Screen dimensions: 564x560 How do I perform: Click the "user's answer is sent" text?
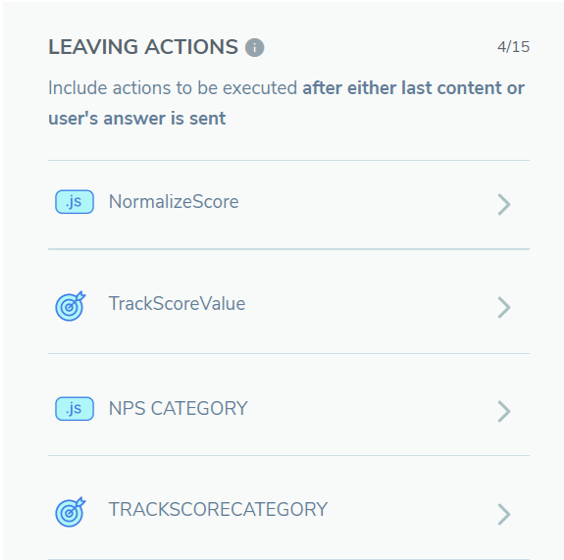tap(137, 119)
